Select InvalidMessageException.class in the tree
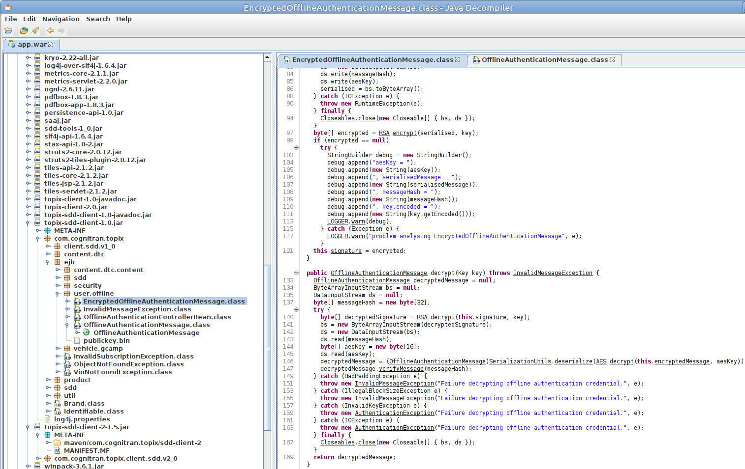This screenshot has width=745, height=469. pyautogui.click(x=137, y=309)
